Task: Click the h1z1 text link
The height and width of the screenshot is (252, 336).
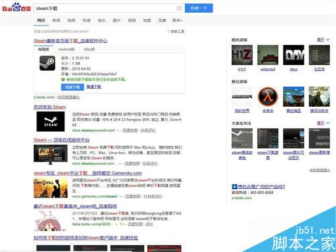Action: [242, 69]
